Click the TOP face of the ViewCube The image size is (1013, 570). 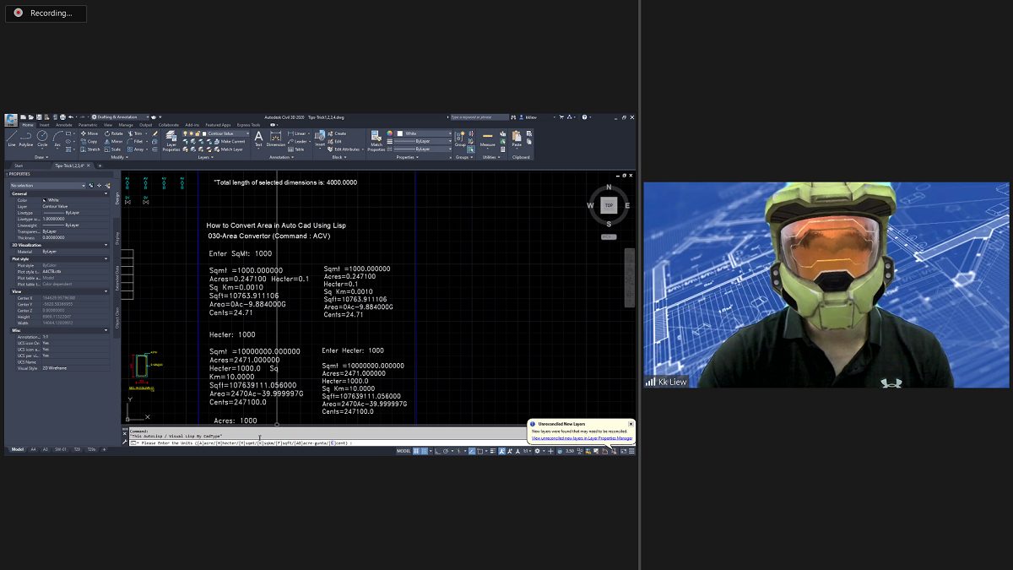(x=609, y=205)
